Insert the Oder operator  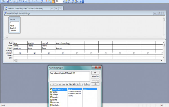70,84
